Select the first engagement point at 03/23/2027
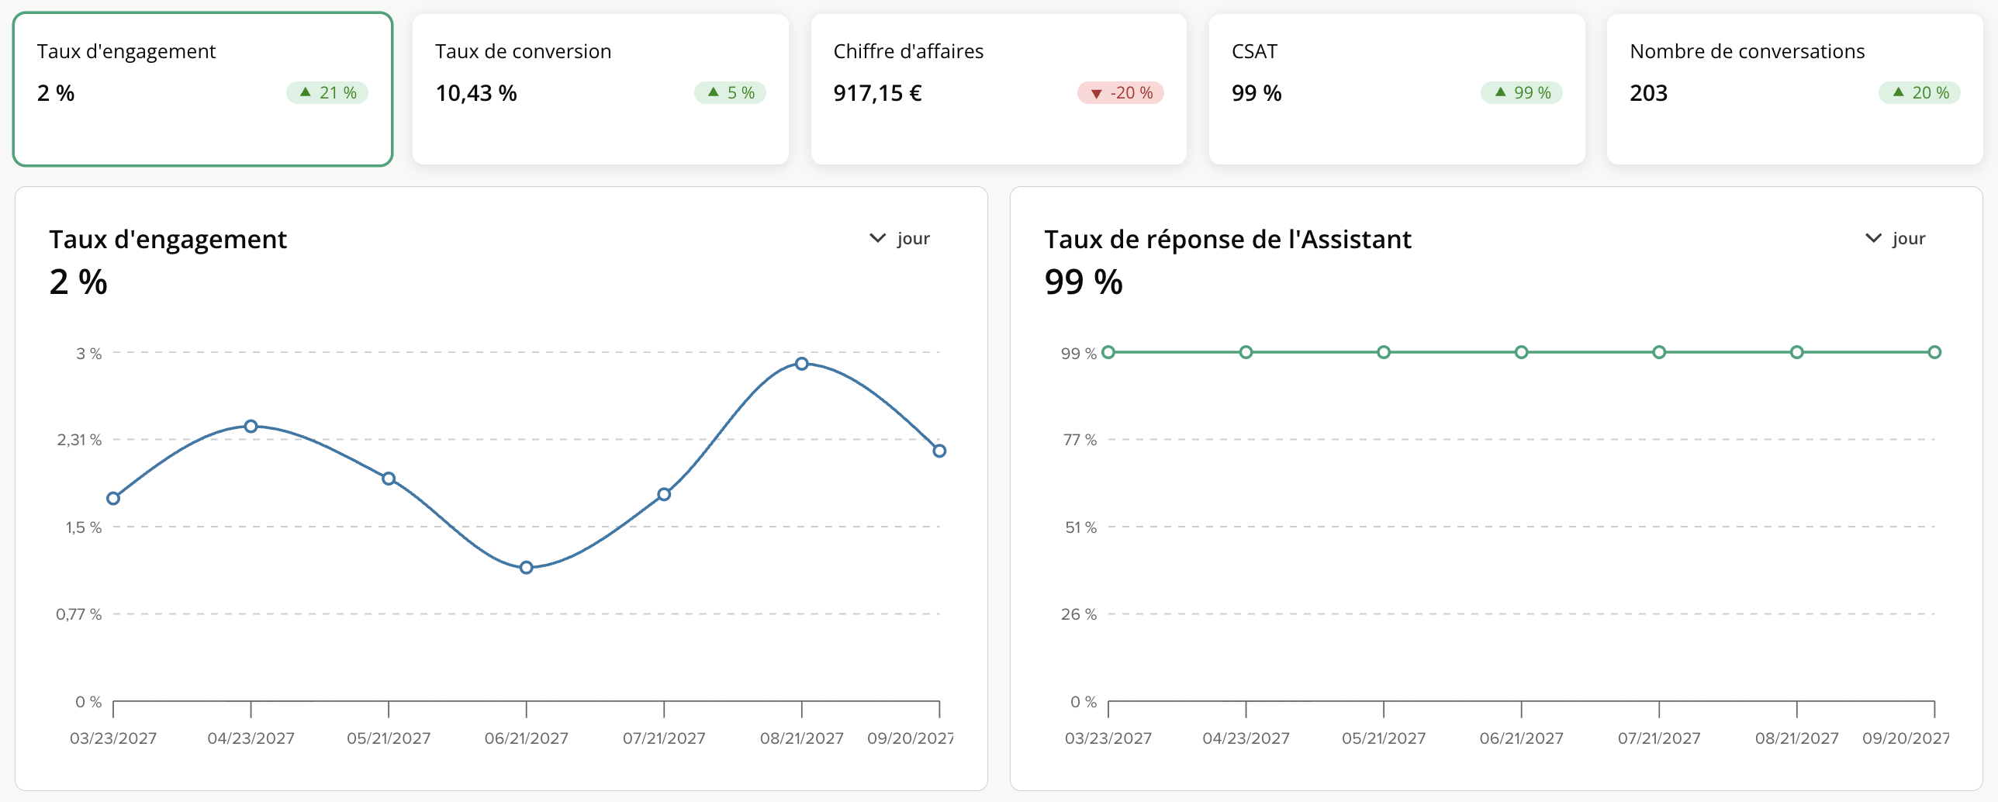Image resolution: width=1998 pixels, height=802 pixels. pyautogui.click(x=113, y=499)
